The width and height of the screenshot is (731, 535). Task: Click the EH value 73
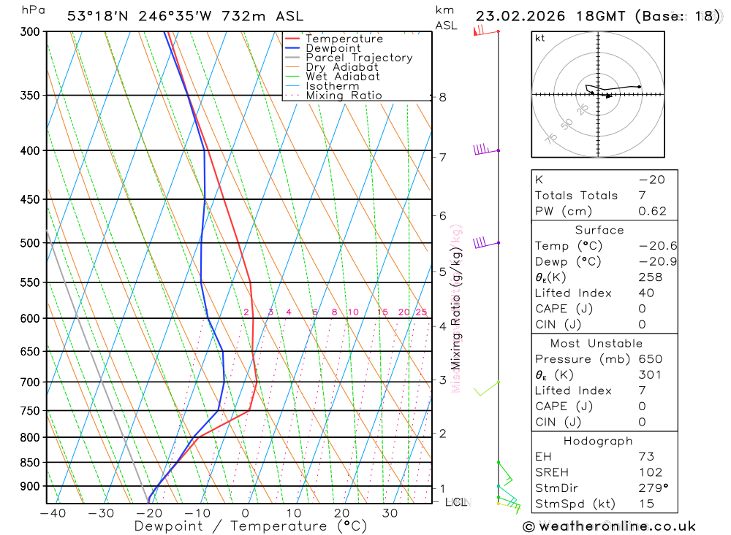[646, 457]
